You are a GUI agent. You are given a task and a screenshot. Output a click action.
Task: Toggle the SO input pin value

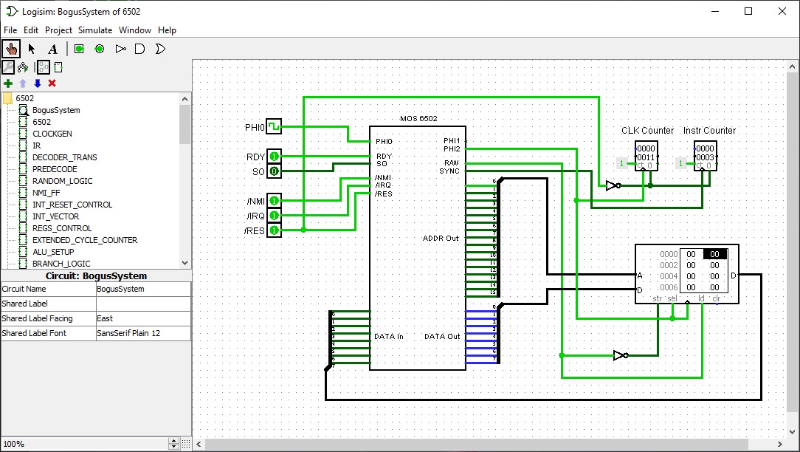(274, 171)
